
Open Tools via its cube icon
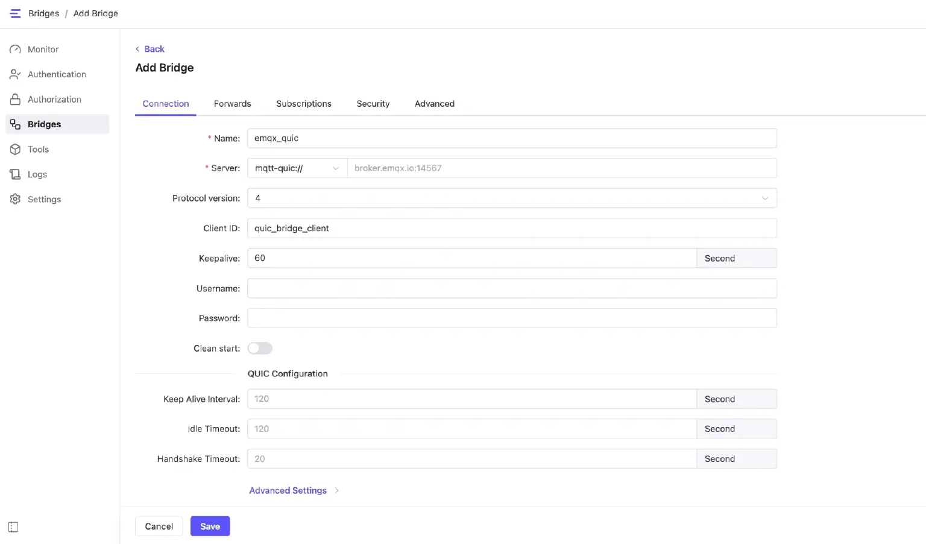click(x=15, y=150)
